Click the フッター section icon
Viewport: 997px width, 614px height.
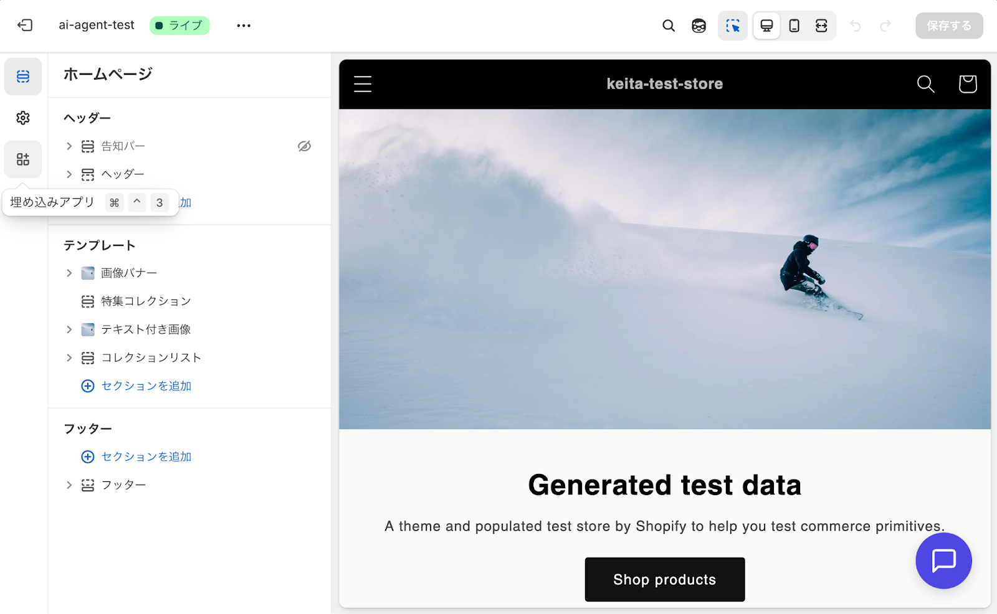[x=88, y=485]
